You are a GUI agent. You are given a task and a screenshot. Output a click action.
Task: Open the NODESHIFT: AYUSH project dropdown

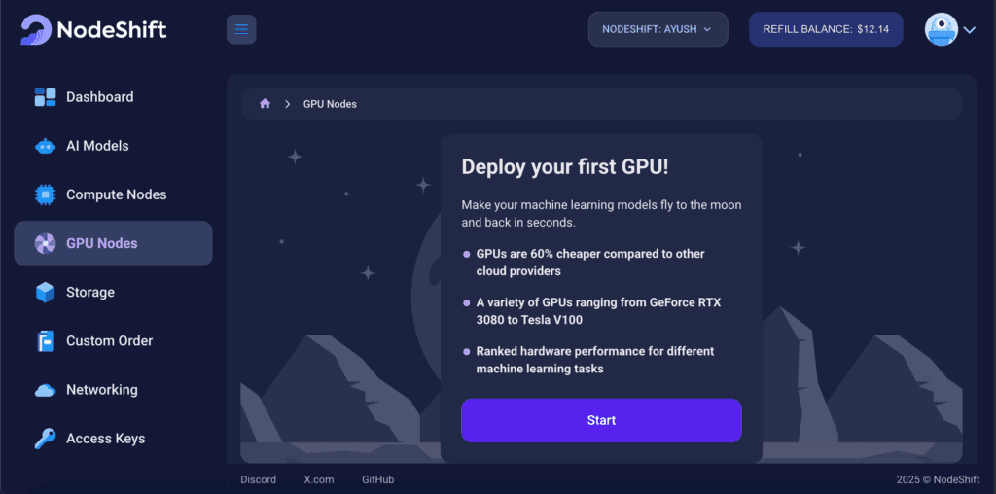[x=658, y=29]
